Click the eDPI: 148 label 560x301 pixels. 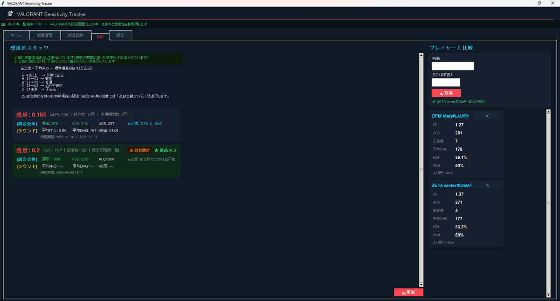coord(59,115)
